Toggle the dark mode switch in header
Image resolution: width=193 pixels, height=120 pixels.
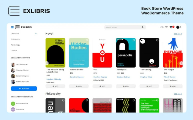coord(162,27)
